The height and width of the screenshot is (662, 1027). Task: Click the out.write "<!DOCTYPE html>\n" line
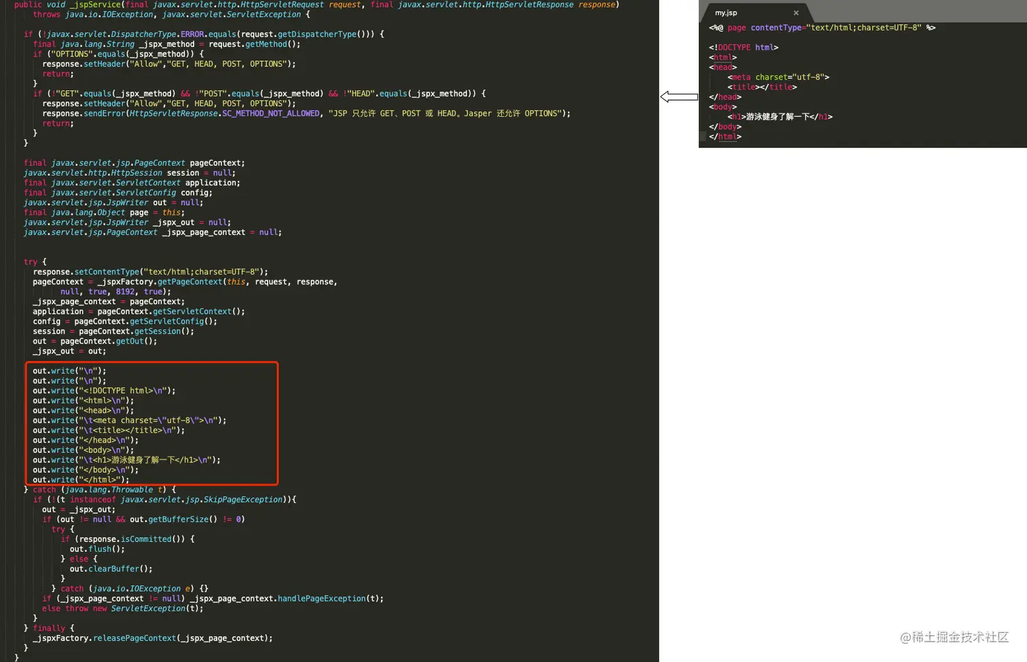(104, 390)
